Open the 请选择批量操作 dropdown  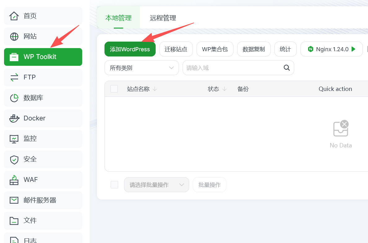(x=156, y=185)
